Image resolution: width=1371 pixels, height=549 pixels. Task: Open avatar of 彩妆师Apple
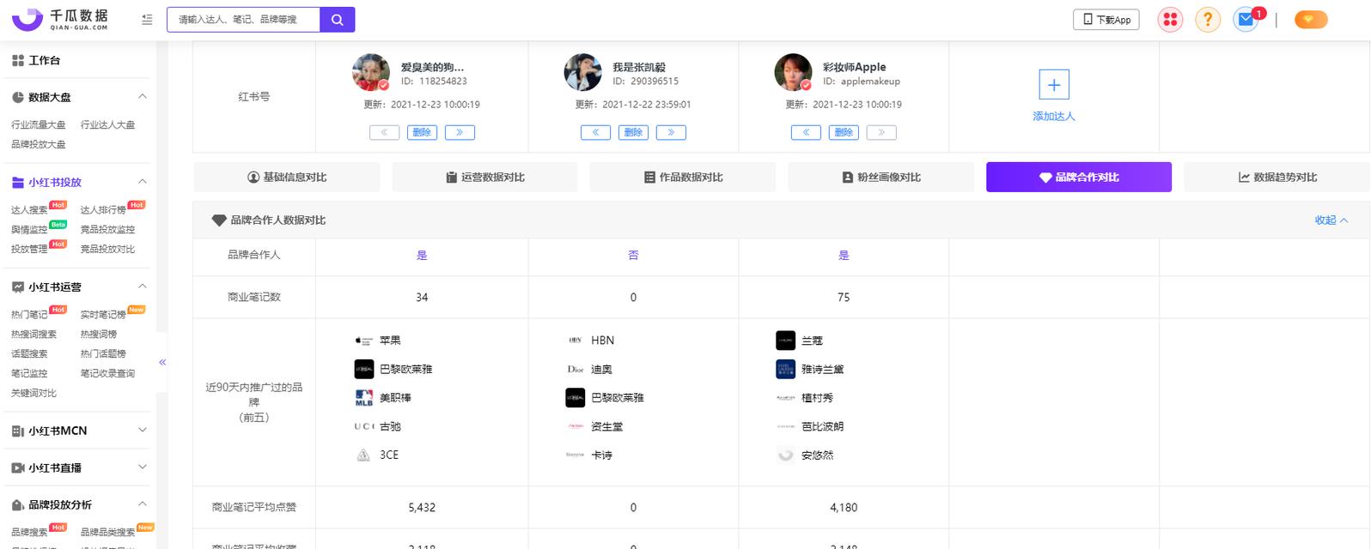point(793,73)
